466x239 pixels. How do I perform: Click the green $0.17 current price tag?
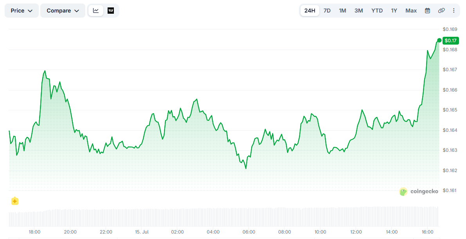point(451,40)
